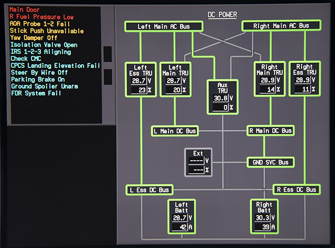Click Right Ess TRU 28.9 V reading
The image size is (335, 248).
(303, 80)
